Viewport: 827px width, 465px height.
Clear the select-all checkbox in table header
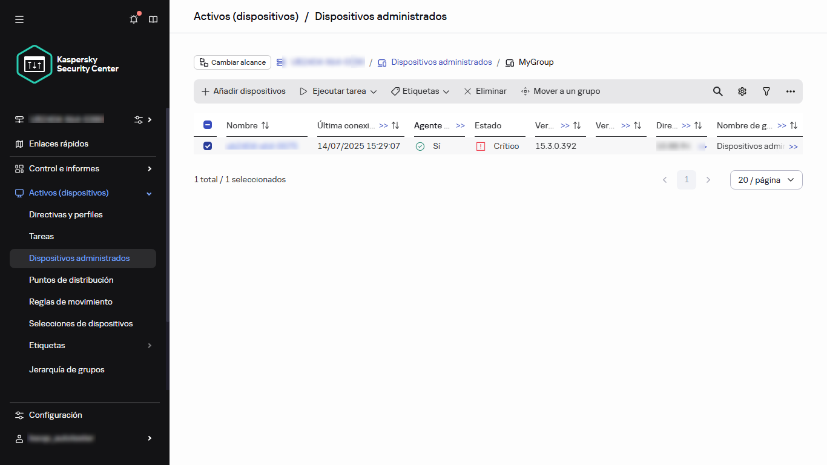207,125
